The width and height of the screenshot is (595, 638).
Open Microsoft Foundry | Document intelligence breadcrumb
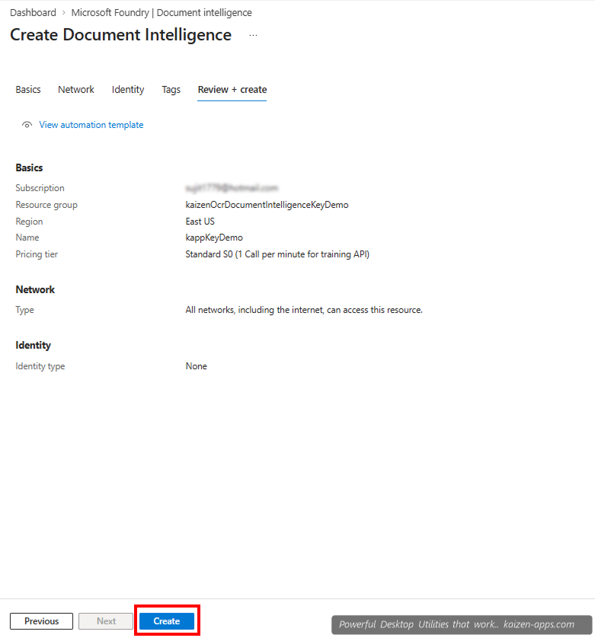click(162, 13)
